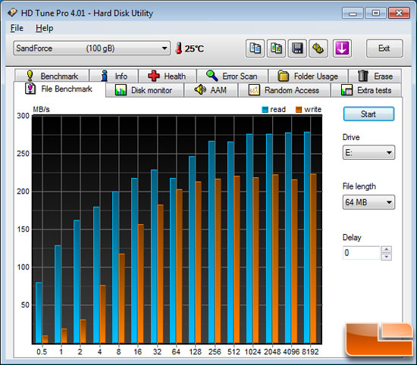417x365 pixels.
Task: Increase the Delay value with up arrow
Action: 387,249
